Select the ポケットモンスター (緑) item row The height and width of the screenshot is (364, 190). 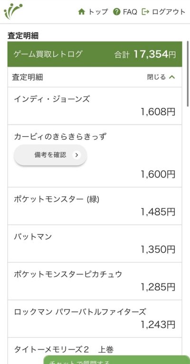coord(95,206)
